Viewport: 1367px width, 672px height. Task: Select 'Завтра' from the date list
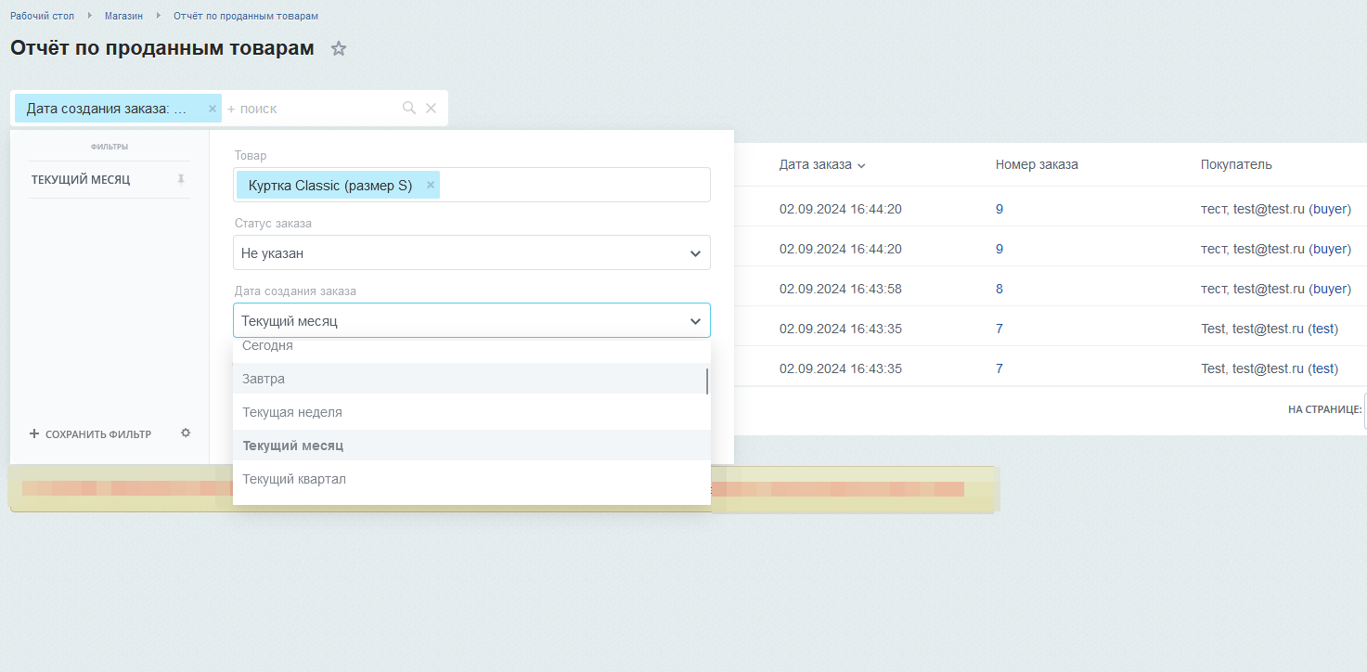click(264, 379)
